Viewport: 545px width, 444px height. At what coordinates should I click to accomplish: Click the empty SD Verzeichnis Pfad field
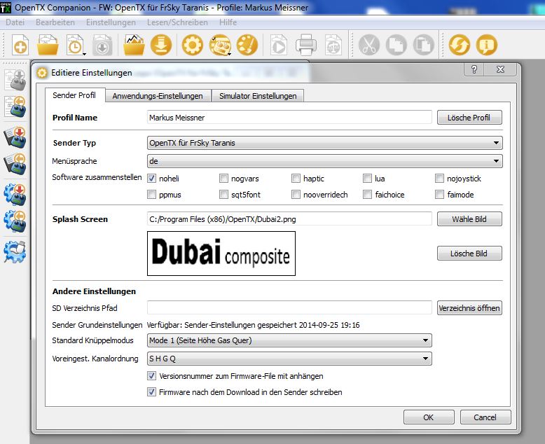289,308
